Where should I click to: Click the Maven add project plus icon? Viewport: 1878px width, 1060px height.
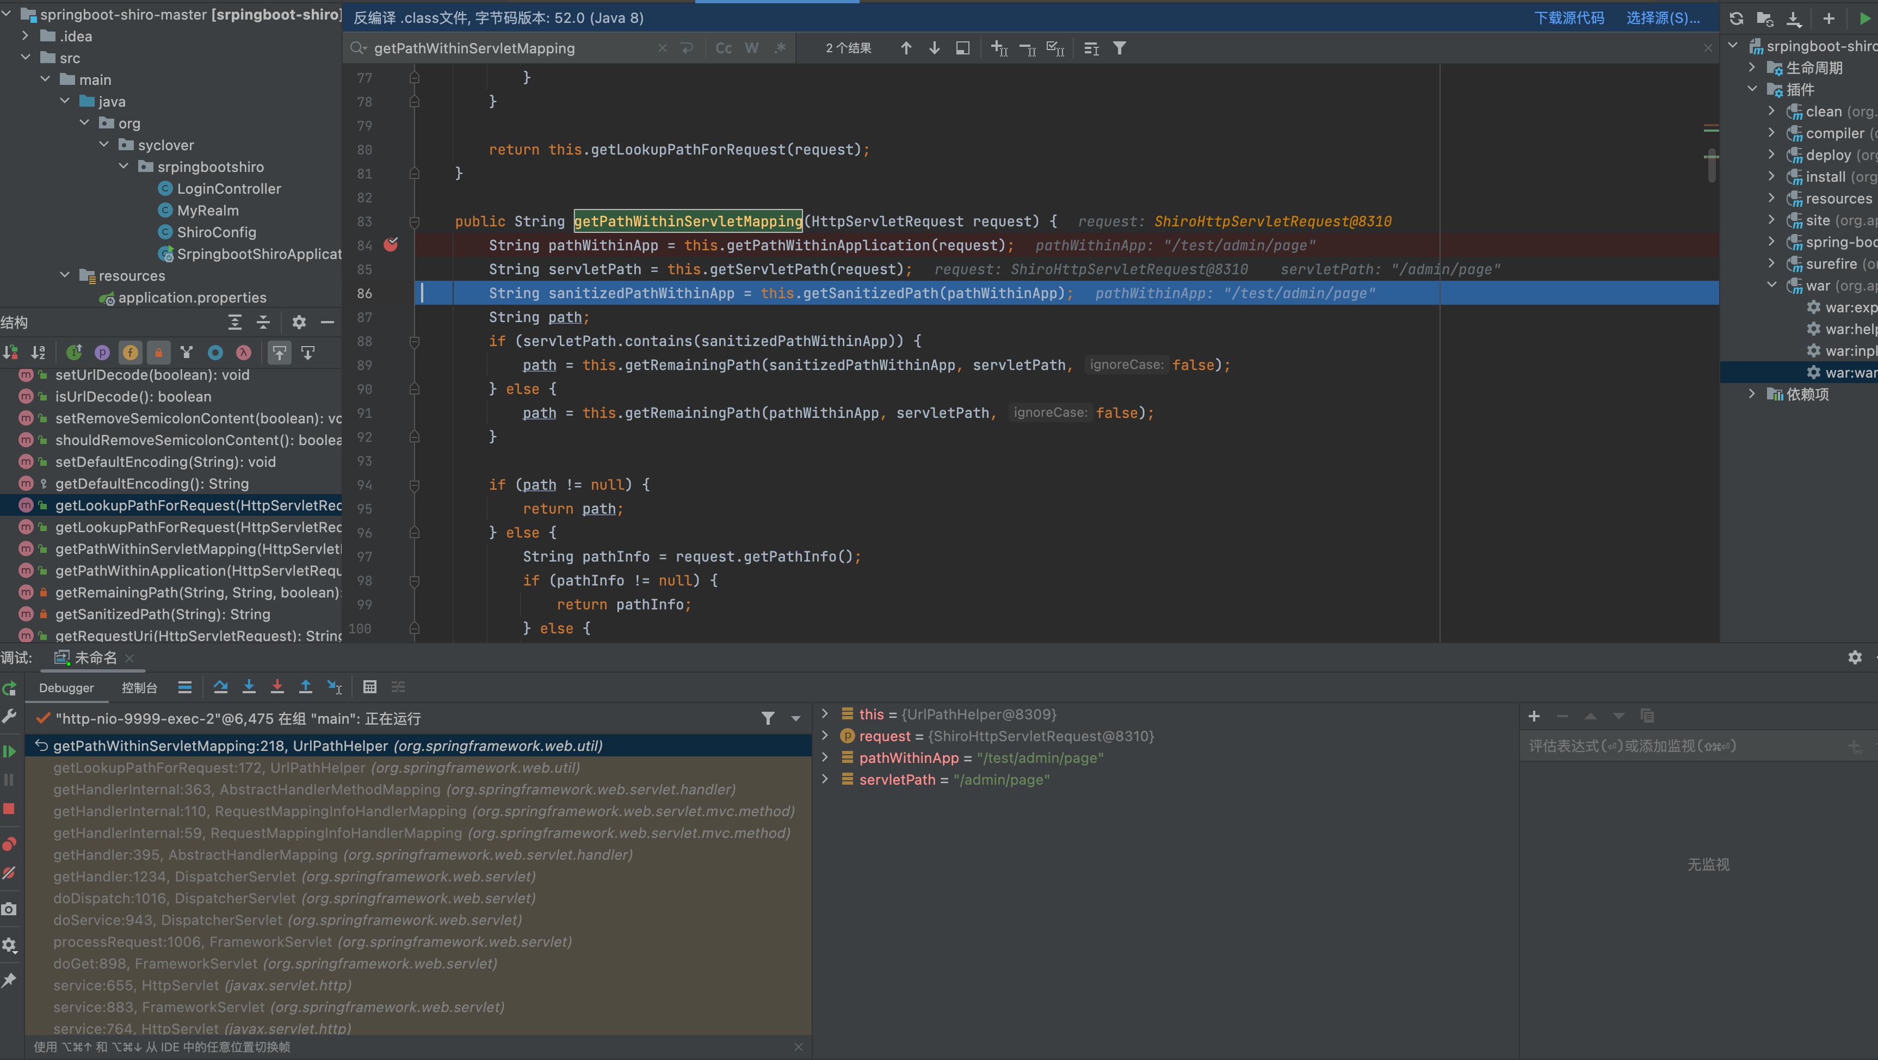[1828, 18]
